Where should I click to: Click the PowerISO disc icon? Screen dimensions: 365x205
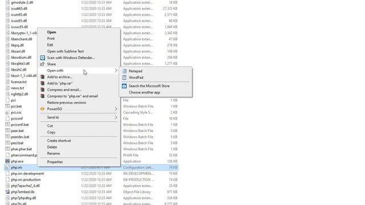(x=42, y=109)
